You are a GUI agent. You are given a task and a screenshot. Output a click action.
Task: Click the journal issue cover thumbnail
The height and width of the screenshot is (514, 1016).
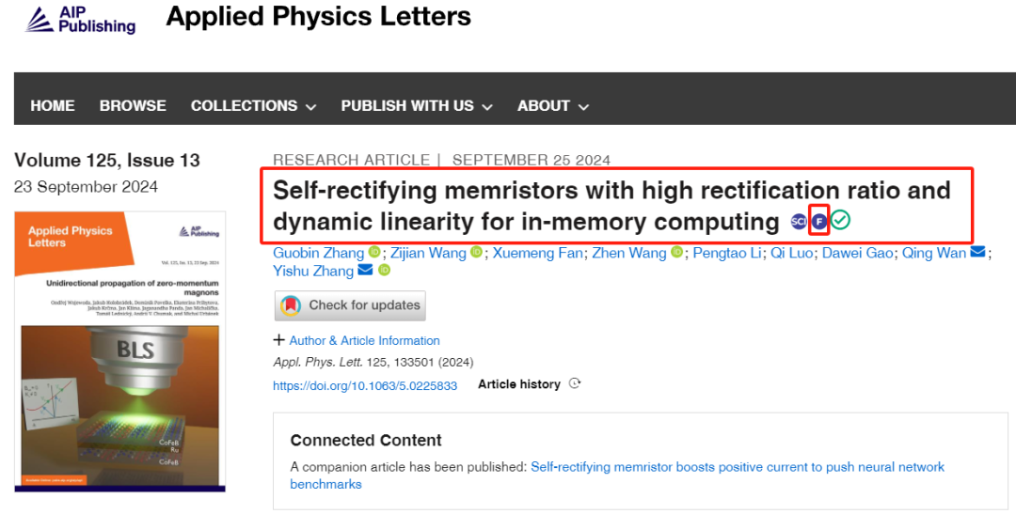(x=120, y=350)
